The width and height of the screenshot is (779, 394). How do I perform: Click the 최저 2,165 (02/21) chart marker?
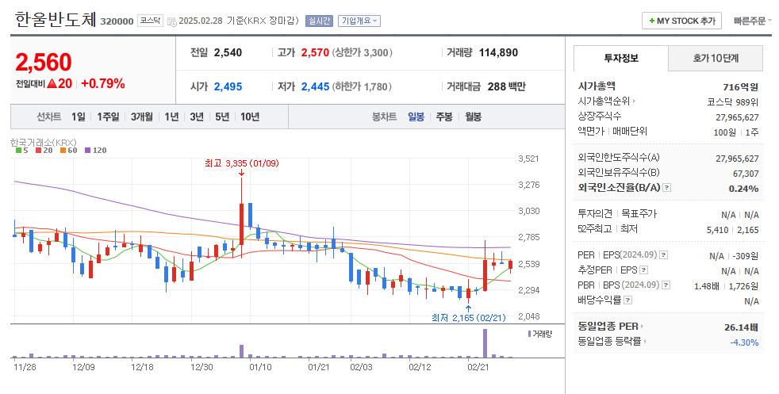[469, 318]
